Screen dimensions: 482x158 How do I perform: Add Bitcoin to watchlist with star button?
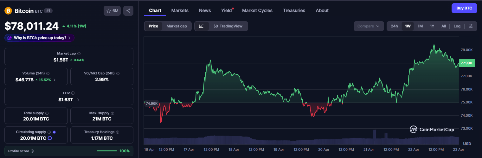pos(112,11)
